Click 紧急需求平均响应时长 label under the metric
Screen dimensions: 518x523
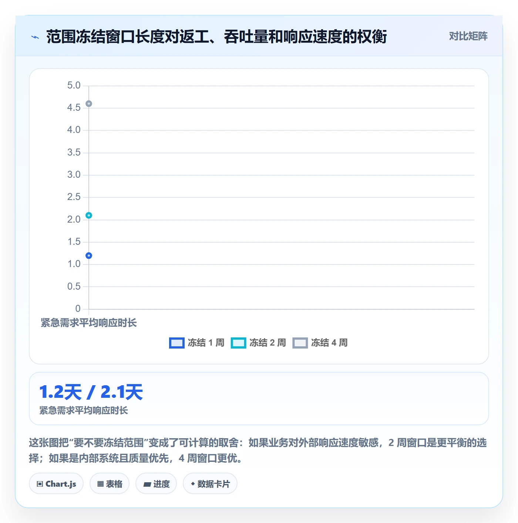[x=84, y=410]
